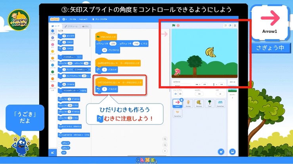The width and height of the screenshot is (293, 164).
Task: Open the rotation style さゆうのみ dropdown
Action: [x=78, y=135]
